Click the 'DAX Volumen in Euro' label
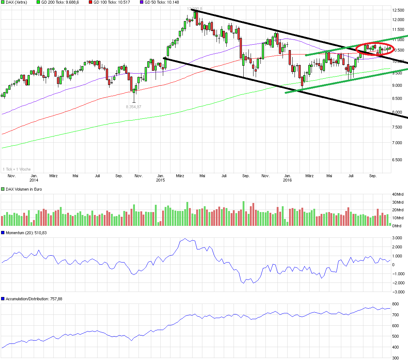 click(x=24, y=189)
